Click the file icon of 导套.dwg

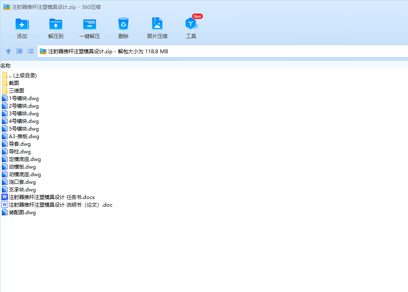pos(5,144)
